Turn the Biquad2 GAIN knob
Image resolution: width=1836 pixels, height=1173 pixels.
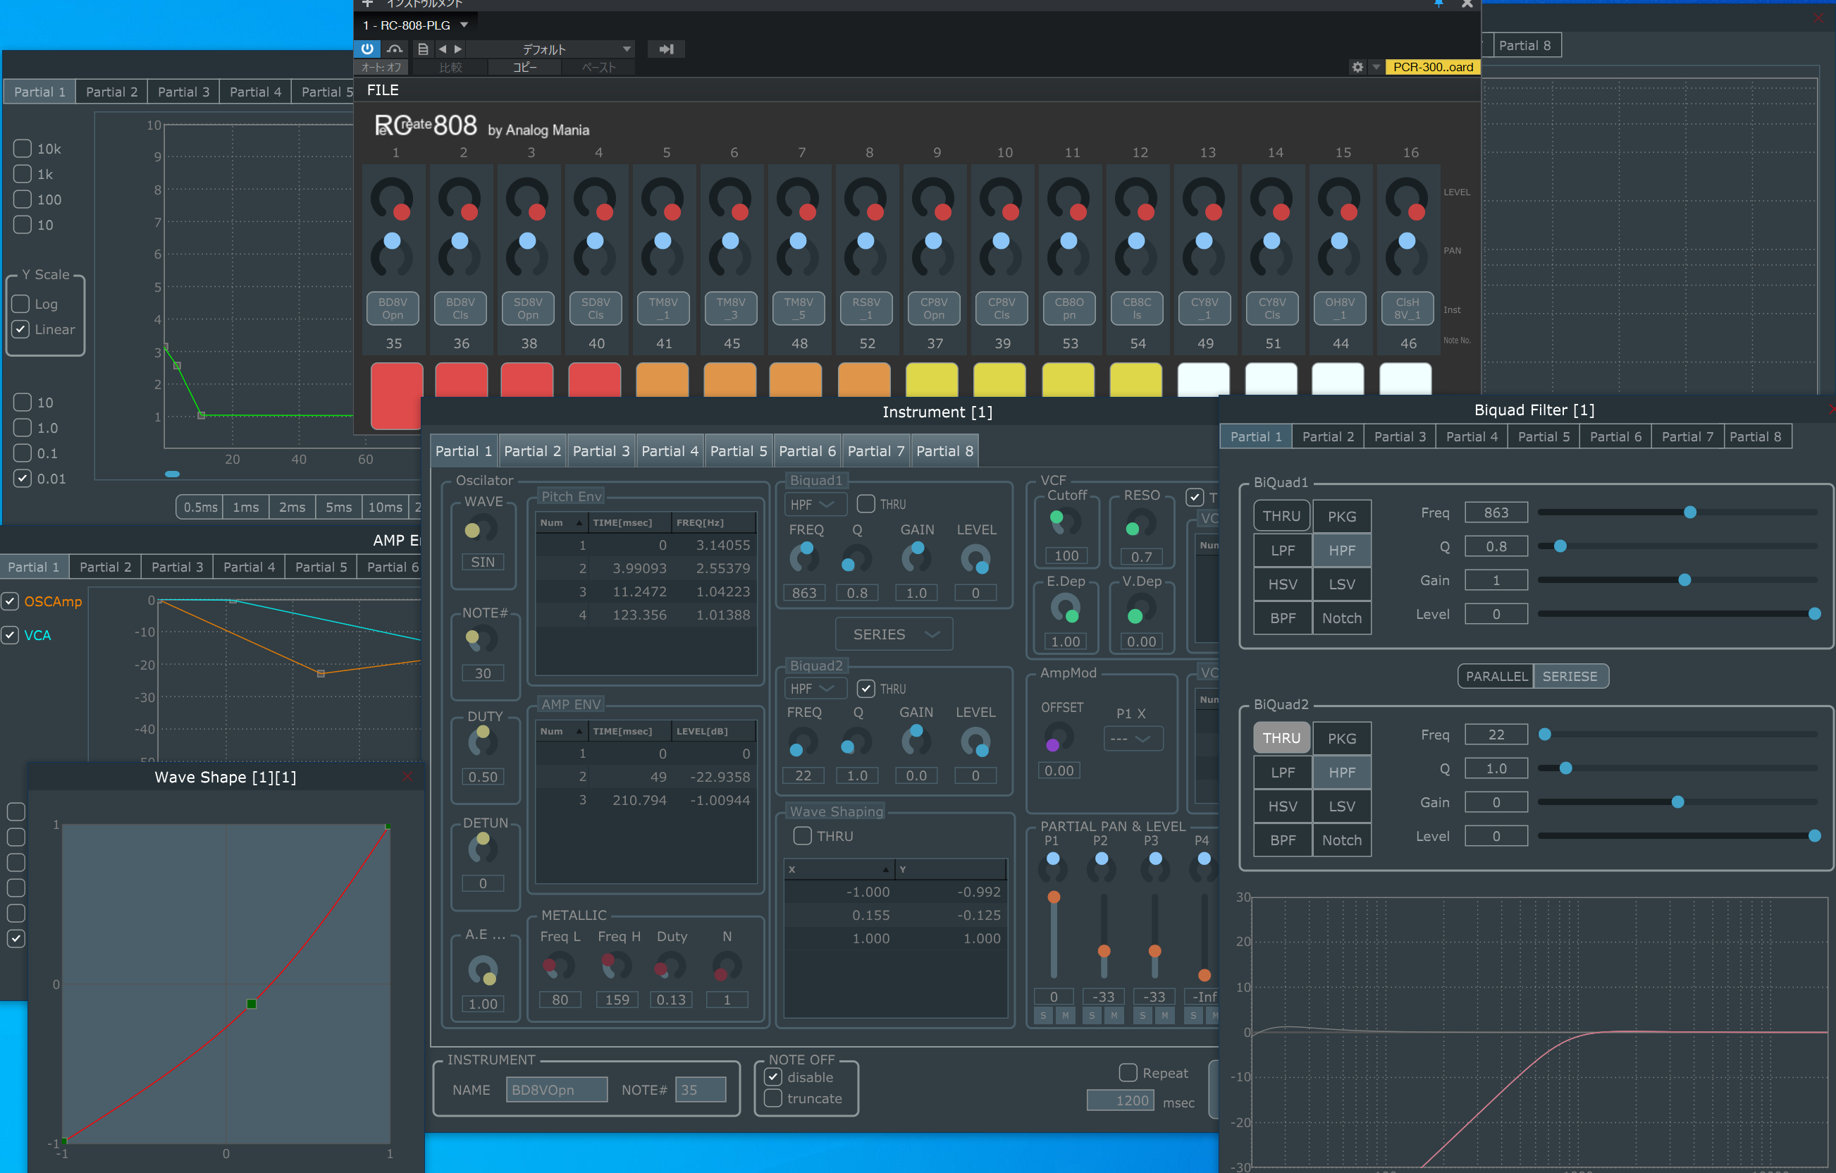[x=916, y=739]
